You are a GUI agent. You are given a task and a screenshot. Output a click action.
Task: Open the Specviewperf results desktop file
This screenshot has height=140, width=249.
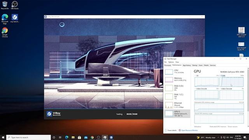click(241, 46)
